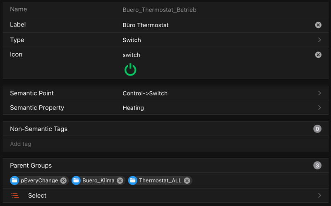The image size is (331, 206).
Task: Expand the Semantic Point chevron
Action: coord(319,93)
